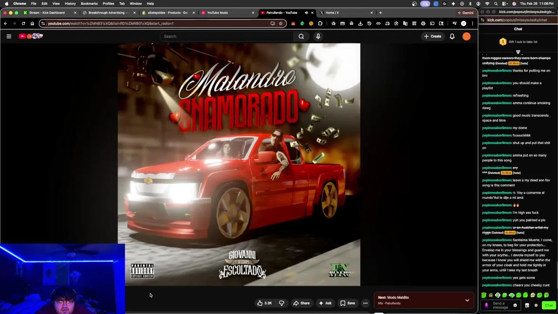The width and height of the screenshot is (558, 314).
Task: Click the YouTube address bar URL
Action: pos(110,24)
